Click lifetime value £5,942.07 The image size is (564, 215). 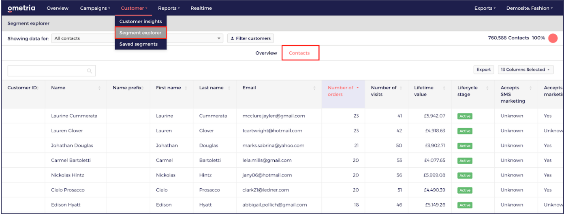[434, 116]
